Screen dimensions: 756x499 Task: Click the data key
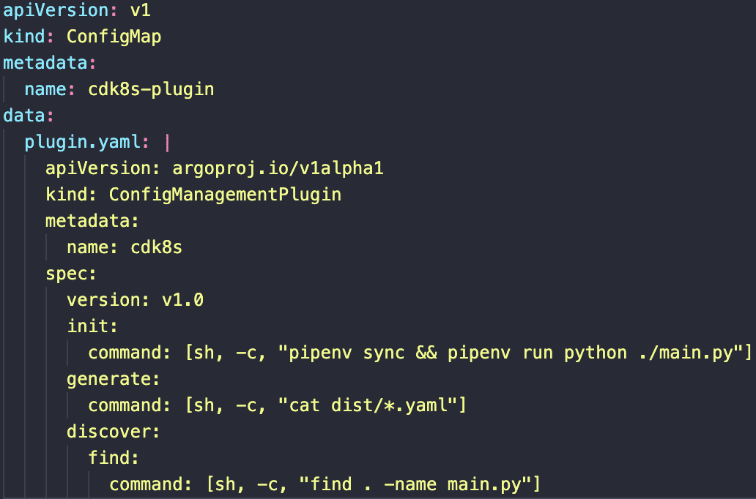click(x=24, y=116)
